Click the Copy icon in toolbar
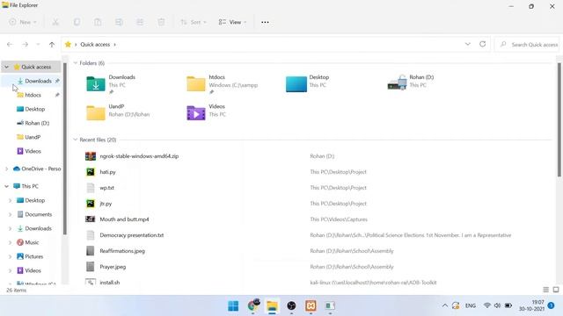 [77, 22]
